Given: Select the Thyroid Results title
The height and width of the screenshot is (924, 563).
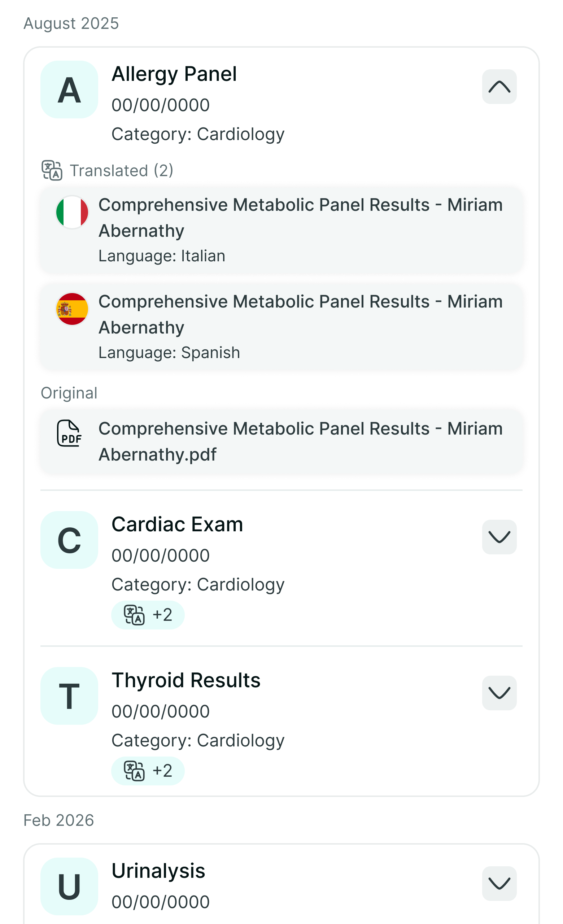Looking at the screenshot, I should tap(186, 680).
